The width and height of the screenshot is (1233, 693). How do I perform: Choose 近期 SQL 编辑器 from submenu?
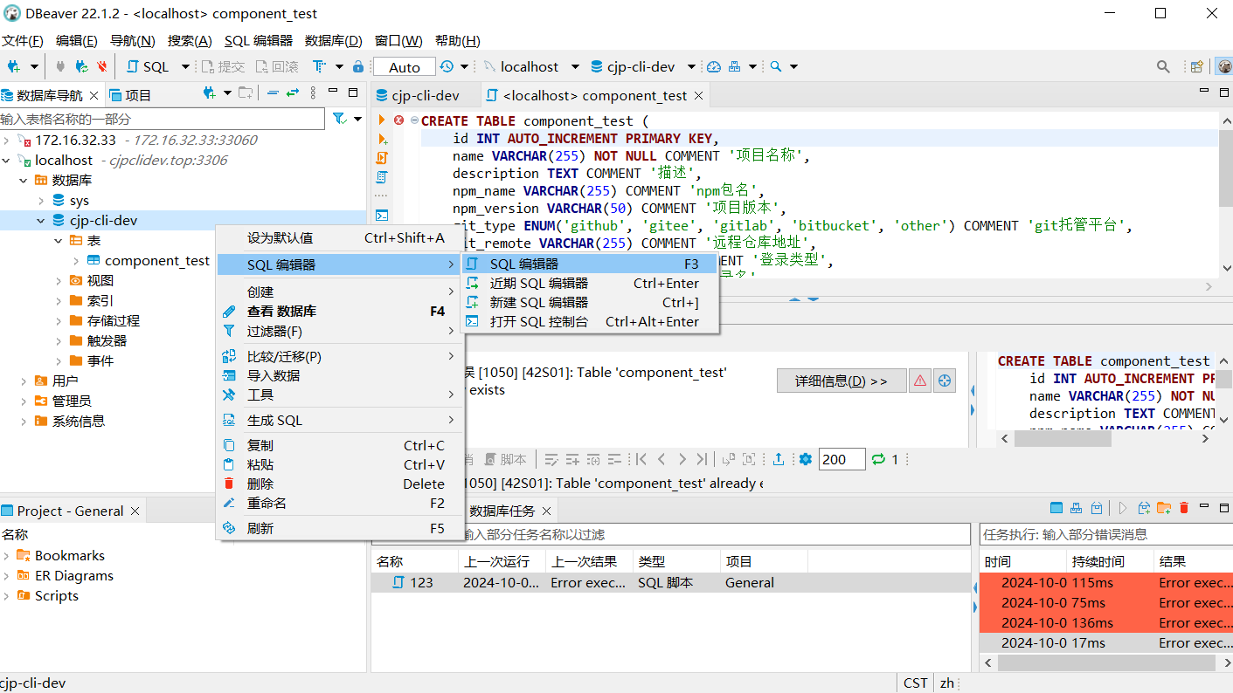[x=590, y=284]
